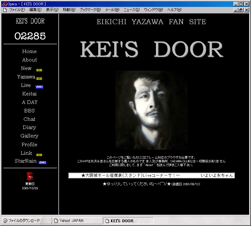Open the Chat link

(29, 119)
